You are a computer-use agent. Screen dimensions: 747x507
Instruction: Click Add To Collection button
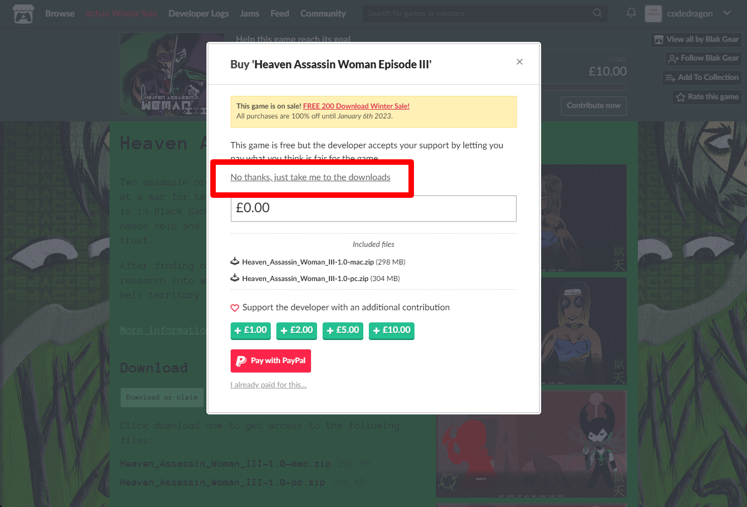(x=702, y=78)
